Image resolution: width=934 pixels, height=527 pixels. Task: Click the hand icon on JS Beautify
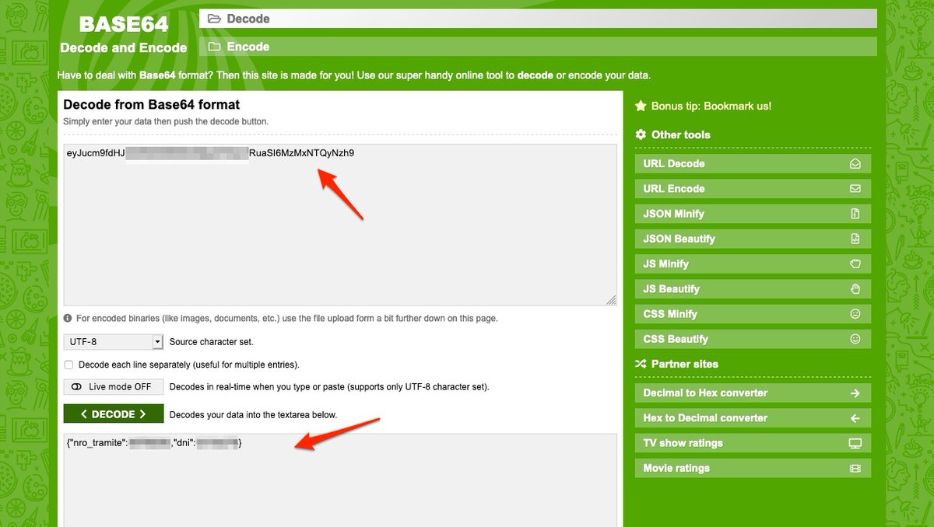855,289
